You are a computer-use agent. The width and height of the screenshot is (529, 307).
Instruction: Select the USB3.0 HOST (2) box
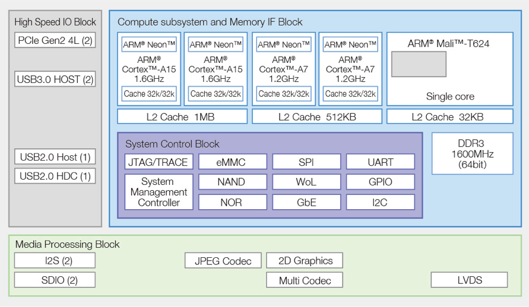(55, 79)
